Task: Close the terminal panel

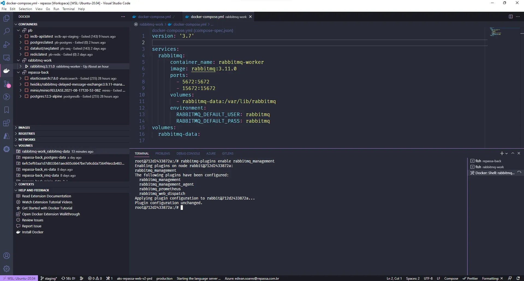Action: pyautogui.click(x=519, y=153)
